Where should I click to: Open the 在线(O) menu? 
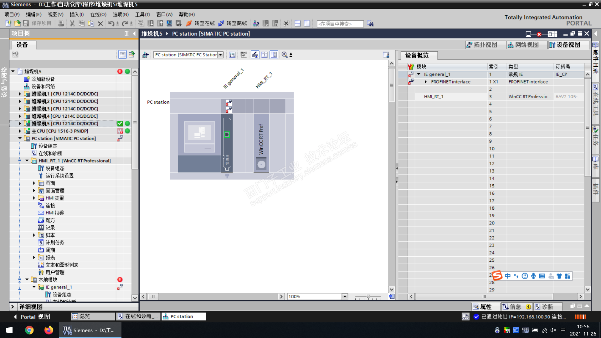pos(98,14)
